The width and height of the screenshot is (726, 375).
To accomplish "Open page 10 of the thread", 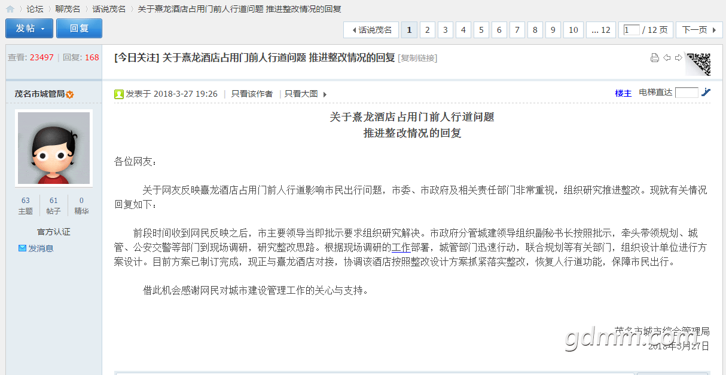I will (573, 30).
